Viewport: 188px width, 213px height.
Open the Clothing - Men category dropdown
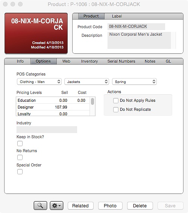(x=39, y=82)
